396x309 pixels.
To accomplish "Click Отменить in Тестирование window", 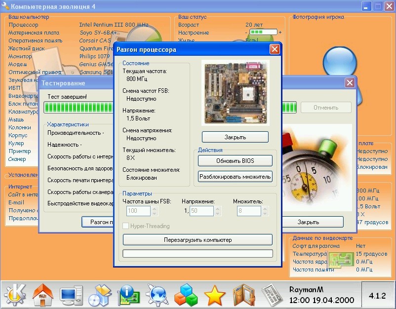I will coord(326,108).
